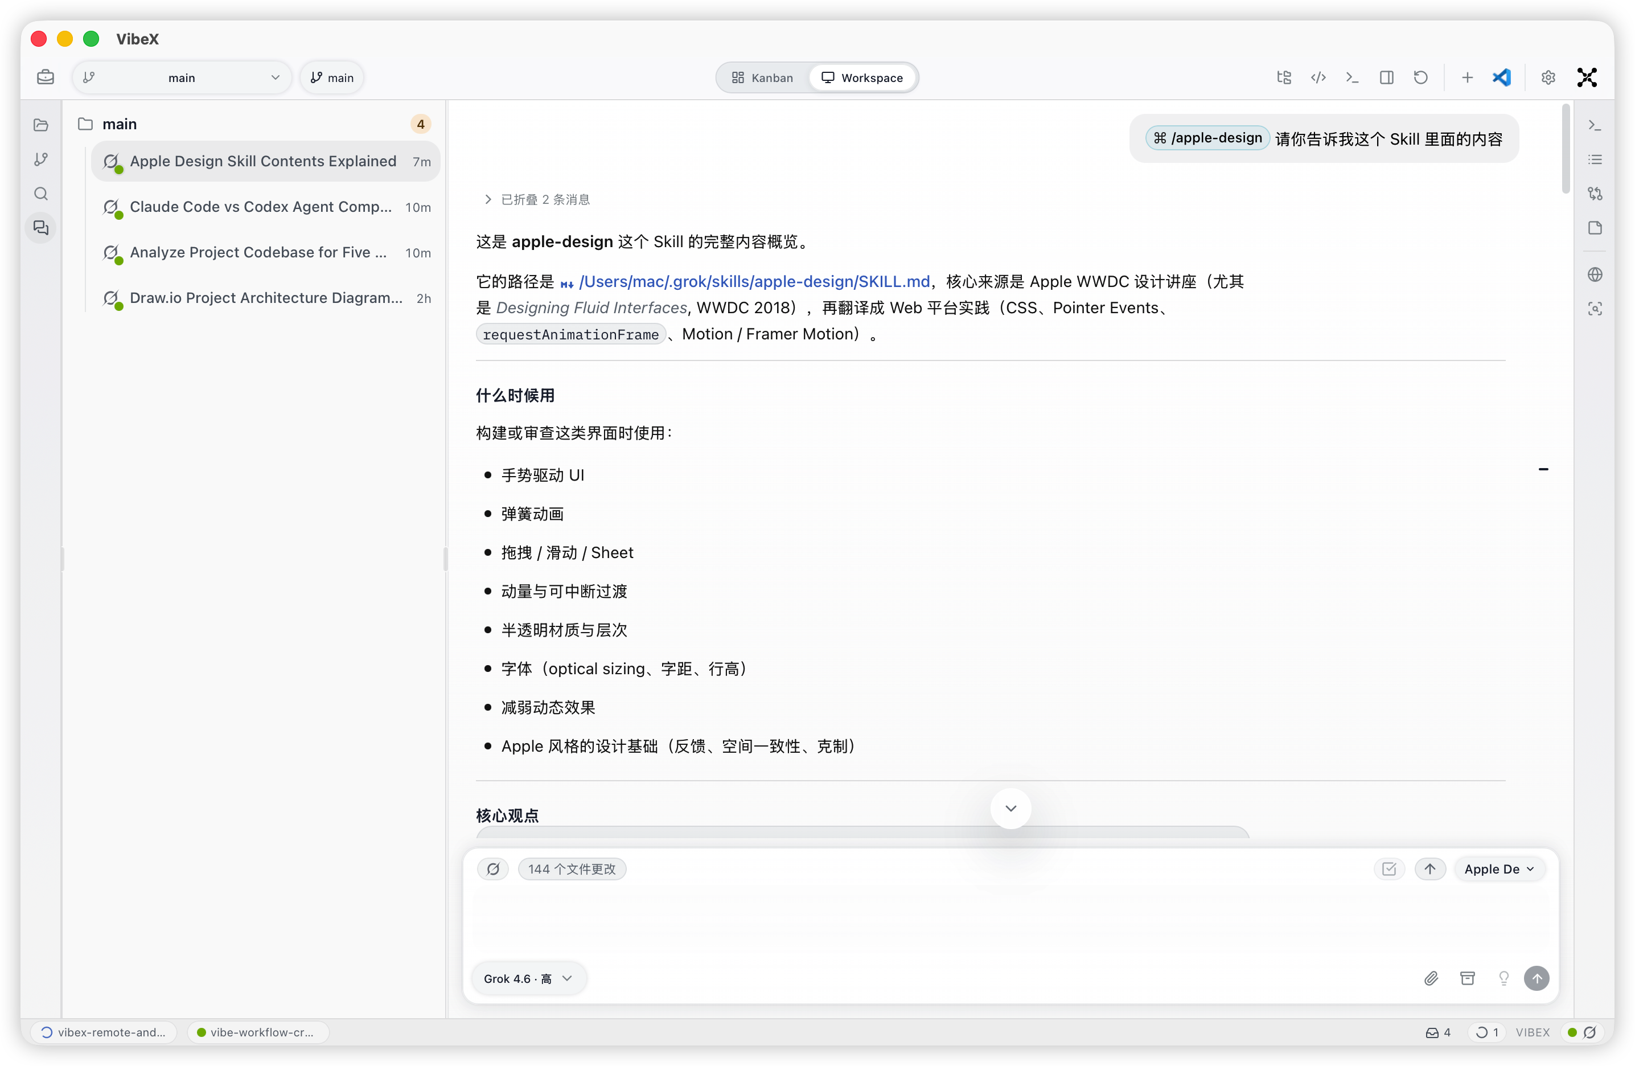
Task: Switch to the Kanban tab
Action: [x=762, y=77]
